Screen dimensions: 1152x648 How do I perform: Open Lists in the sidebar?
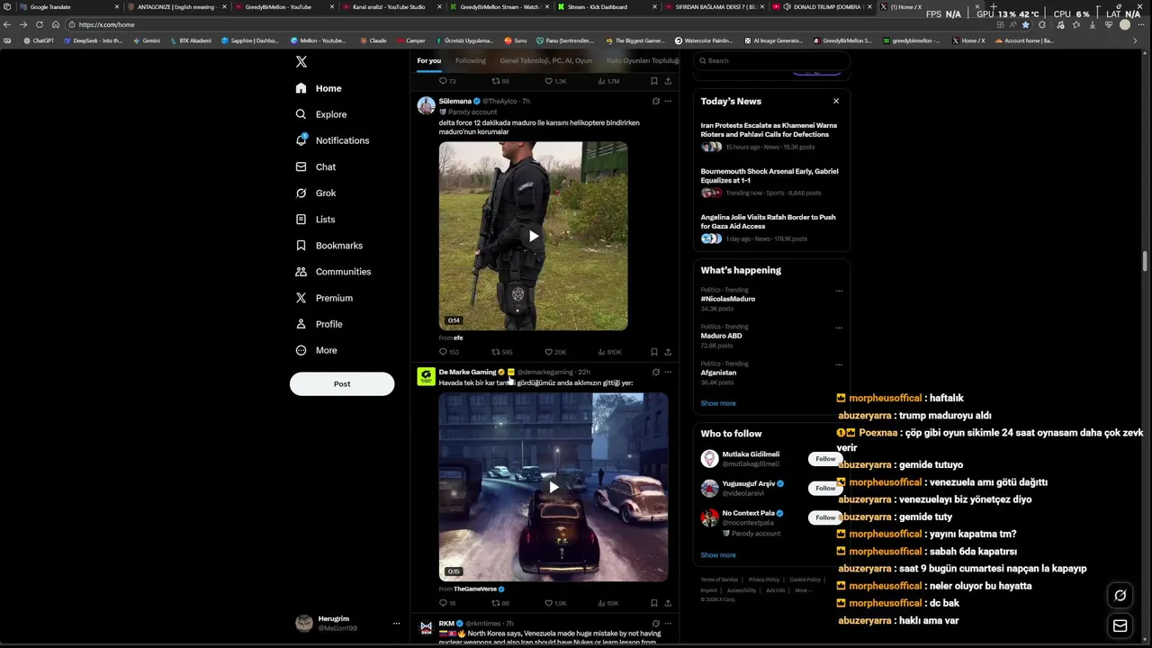(x=315, y=219)
